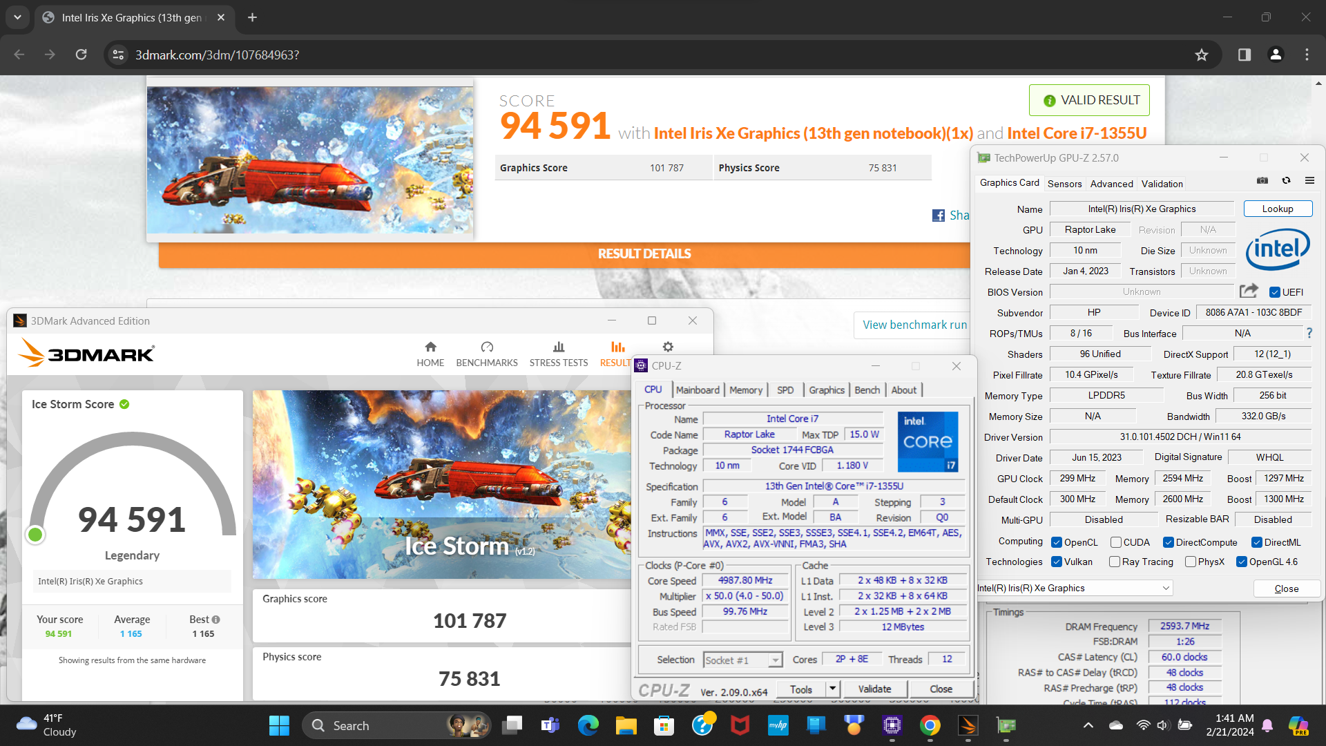Click CPU-Z Validate button
The width and height of the screenshot is (1326, 746).
(x=874, y=689)
